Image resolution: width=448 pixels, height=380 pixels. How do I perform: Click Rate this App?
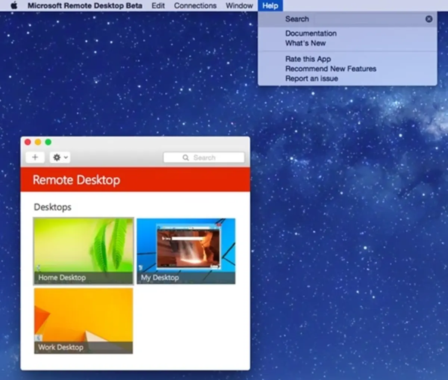click(308, 59)
